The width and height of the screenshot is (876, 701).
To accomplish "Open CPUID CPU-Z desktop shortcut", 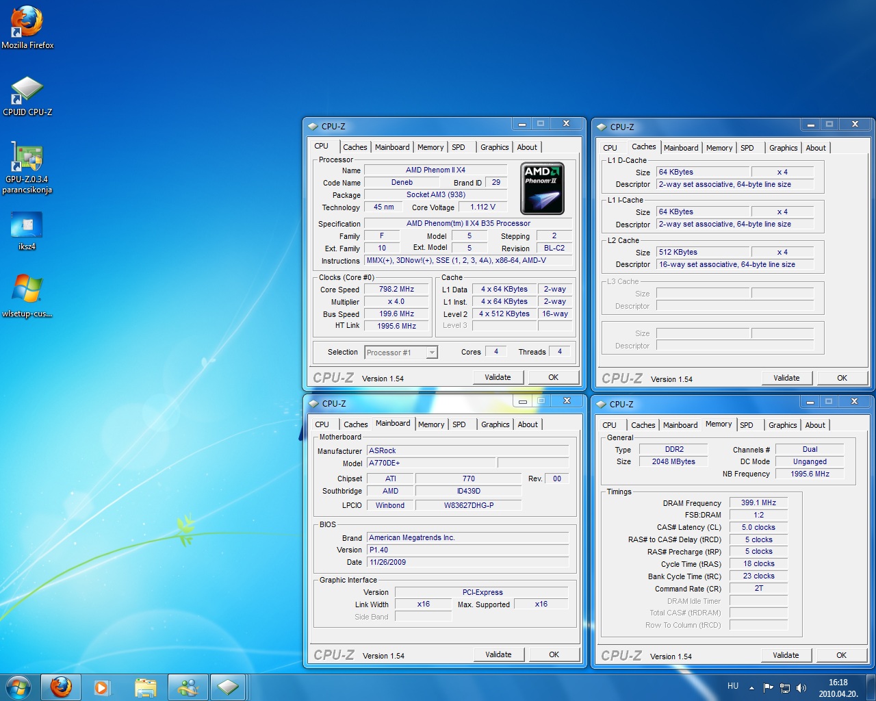I will pos(27,96).
